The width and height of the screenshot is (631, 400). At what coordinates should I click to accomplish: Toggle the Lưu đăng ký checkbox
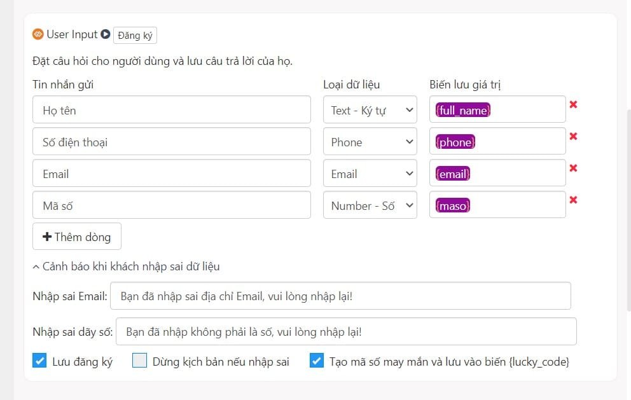pyautogui.click(x=39, y=361)
